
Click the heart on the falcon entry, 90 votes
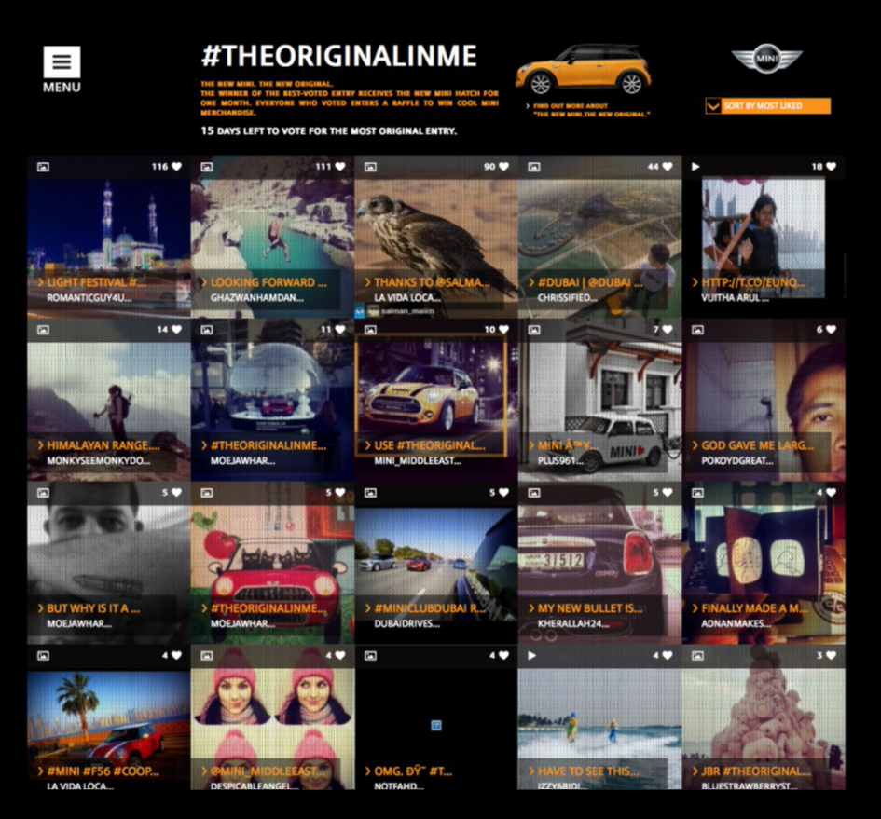(503, 166)
